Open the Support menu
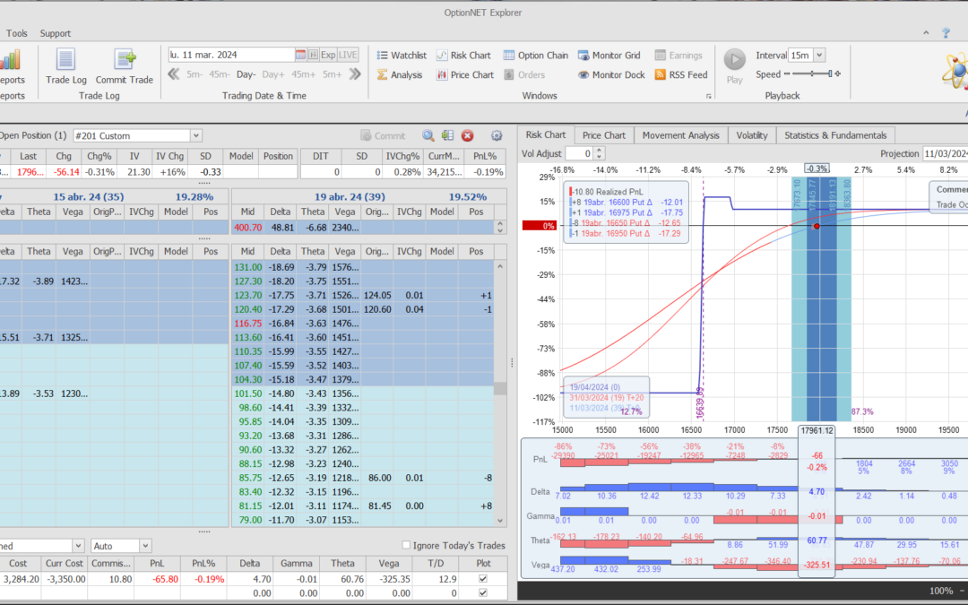 coord(55,33)
